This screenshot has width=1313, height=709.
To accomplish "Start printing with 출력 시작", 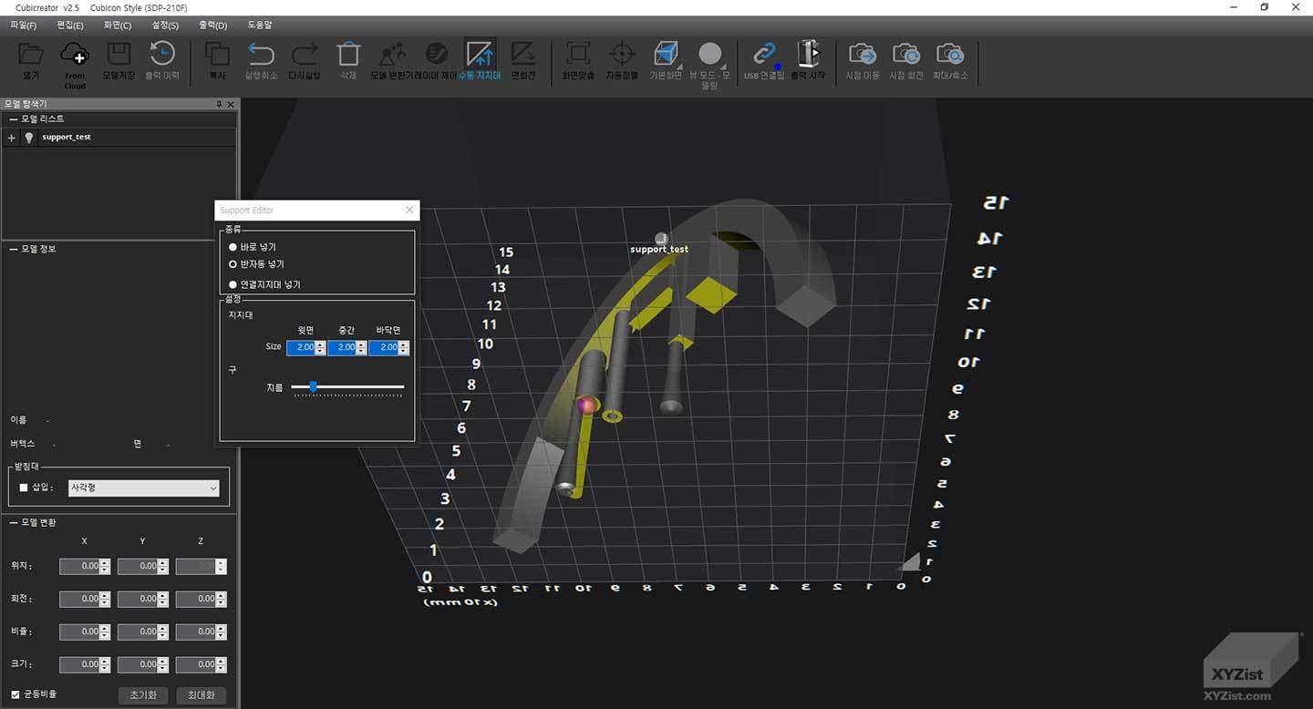I will tap(808, 61).
